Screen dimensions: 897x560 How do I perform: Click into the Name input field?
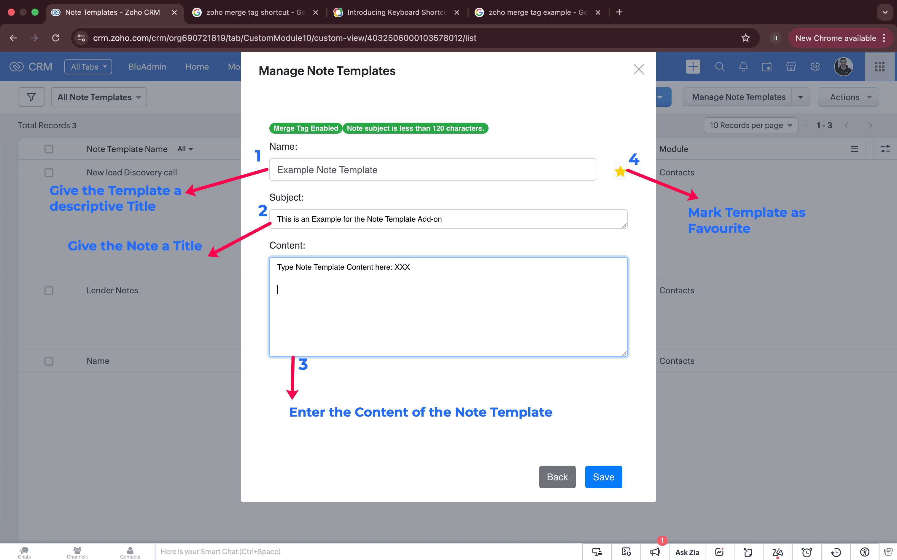tap(432, 169)
